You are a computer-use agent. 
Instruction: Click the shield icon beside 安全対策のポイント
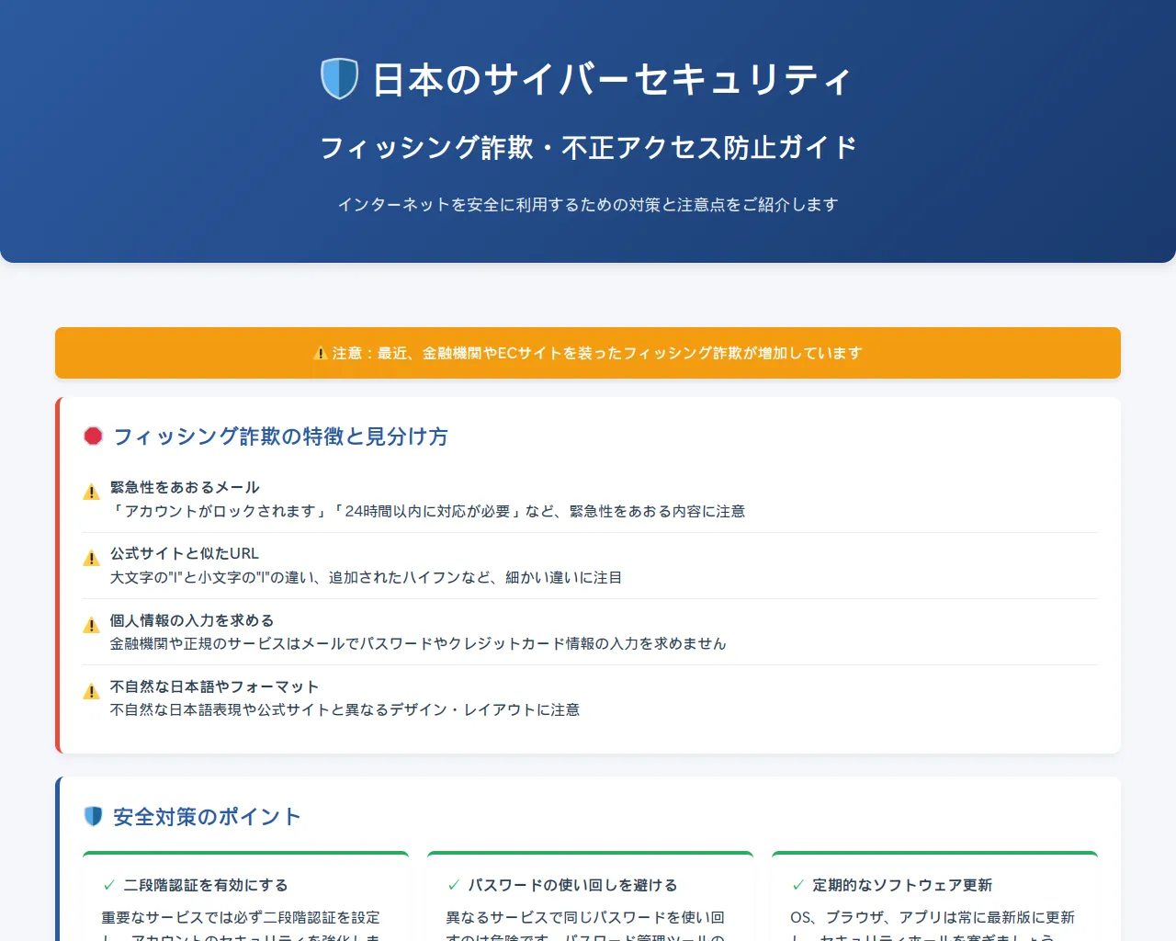[x=92, y=814]
